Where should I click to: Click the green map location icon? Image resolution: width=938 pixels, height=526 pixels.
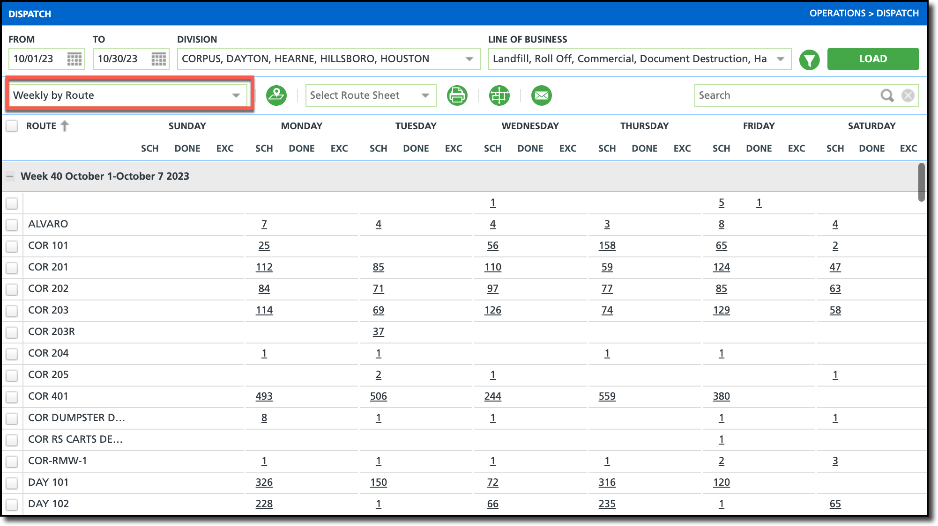tap(276, 95)
